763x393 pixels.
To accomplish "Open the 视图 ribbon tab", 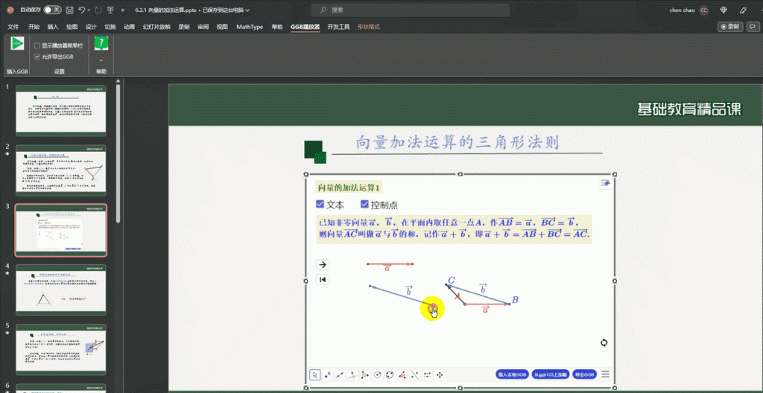I will click(x=222, y=27).
